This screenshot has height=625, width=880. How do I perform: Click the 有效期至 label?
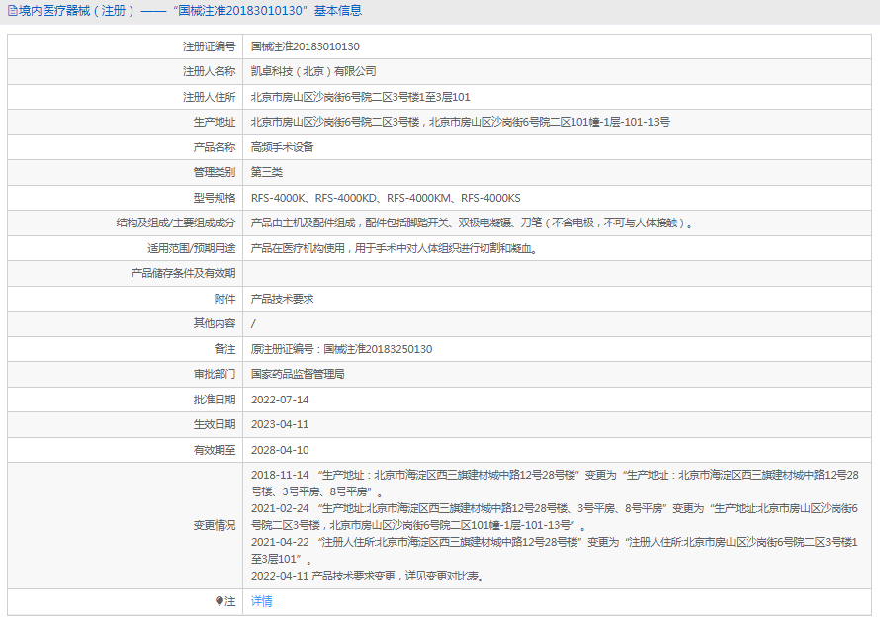pos(215,450)
